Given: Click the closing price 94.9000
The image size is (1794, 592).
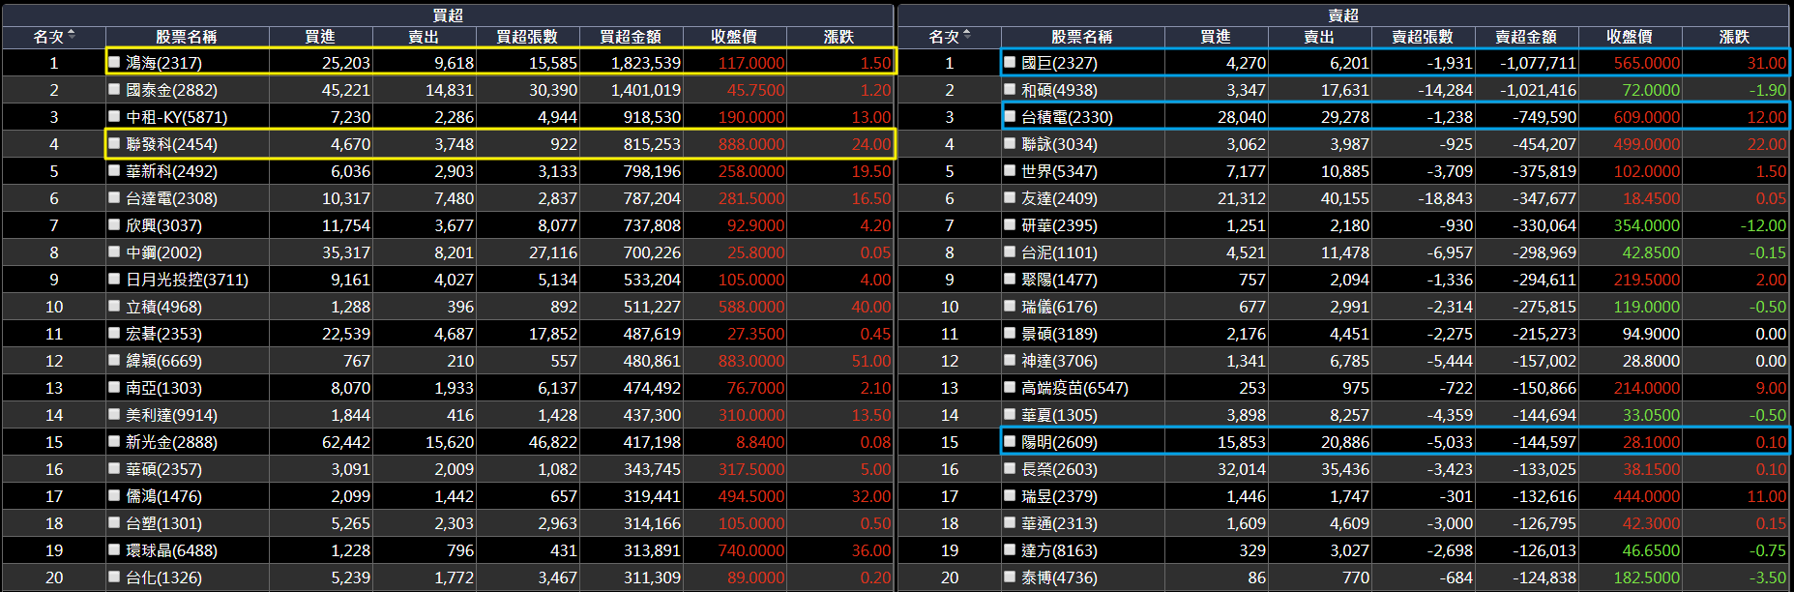Looking at the screenshot, I should pyautogui.click(x=1651, y=334).
